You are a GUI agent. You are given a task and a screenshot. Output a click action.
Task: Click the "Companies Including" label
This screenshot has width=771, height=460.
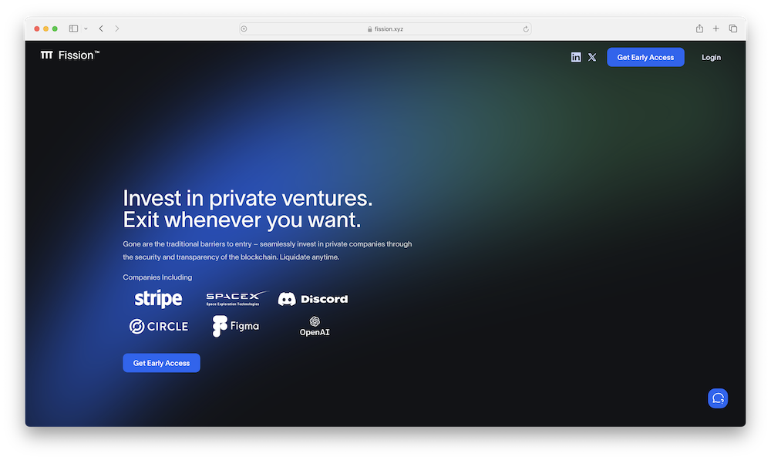tap(157, 277)
